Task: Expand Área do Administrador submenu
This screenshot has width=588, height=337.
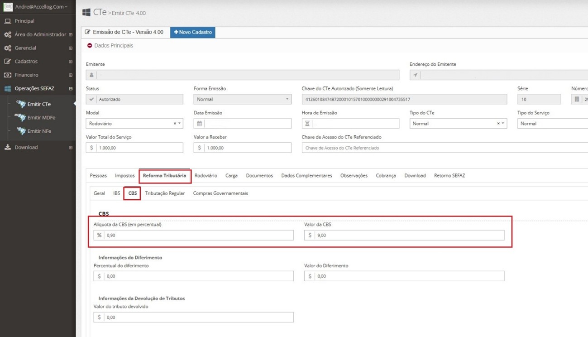Action: (71, 34)
